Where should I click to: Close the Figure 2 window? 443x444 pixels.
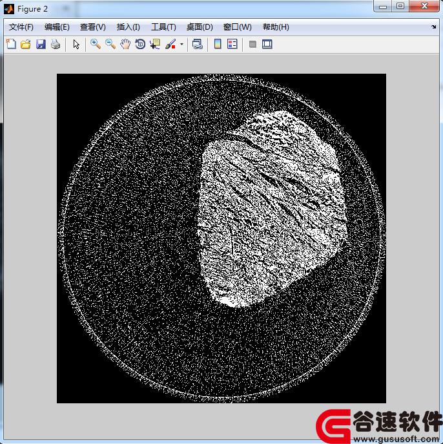pos(424,6)
